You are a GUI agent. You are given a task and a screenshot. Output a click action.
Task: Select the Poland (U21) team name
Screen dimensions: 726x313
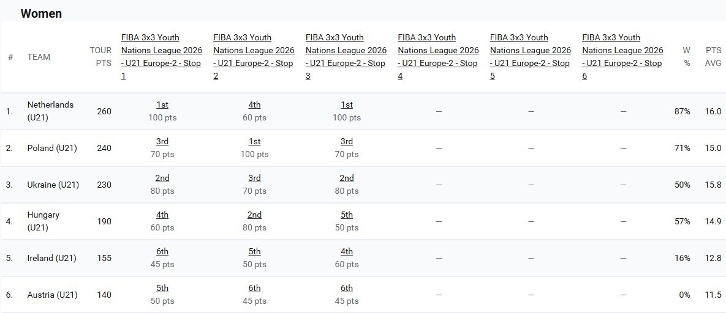[x=52, y=148]
